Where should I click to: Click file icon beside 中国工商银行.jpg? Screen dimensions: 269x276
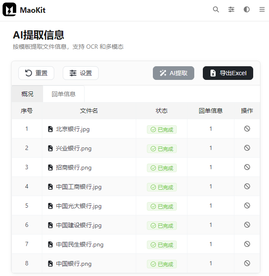click(50, 187)
